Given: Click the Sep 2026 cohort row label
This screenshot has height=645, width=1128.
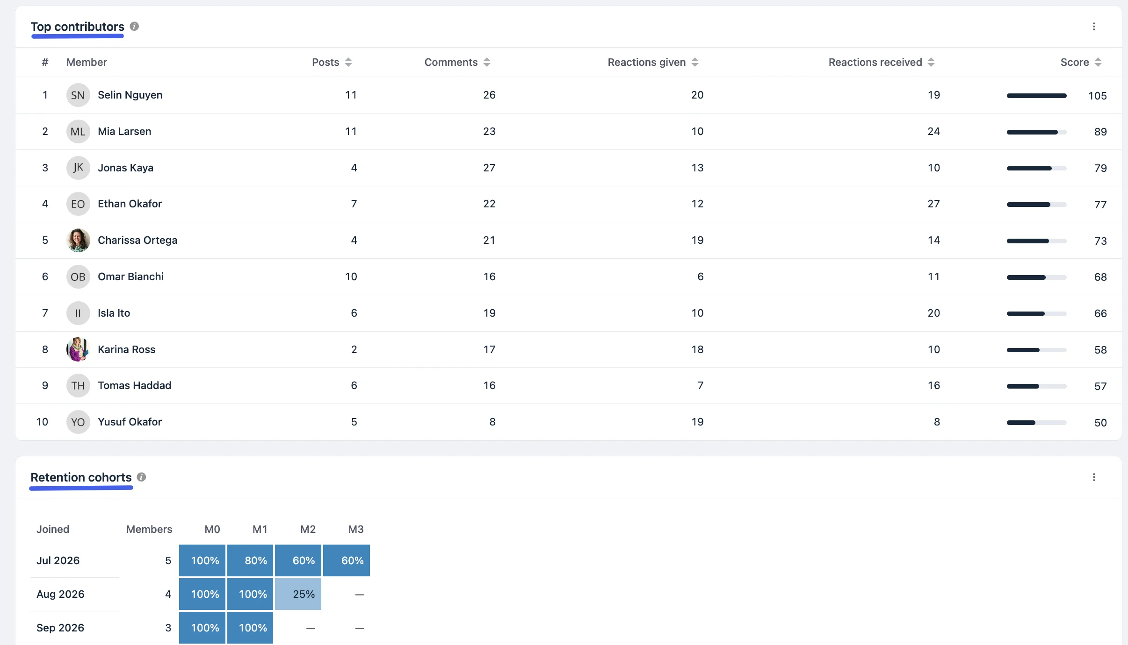Looking at the screenshot, I should (60, 628).
